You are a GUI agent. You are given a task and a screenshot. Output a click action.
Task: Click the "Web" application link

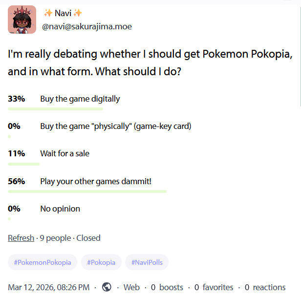coord(131,287)
